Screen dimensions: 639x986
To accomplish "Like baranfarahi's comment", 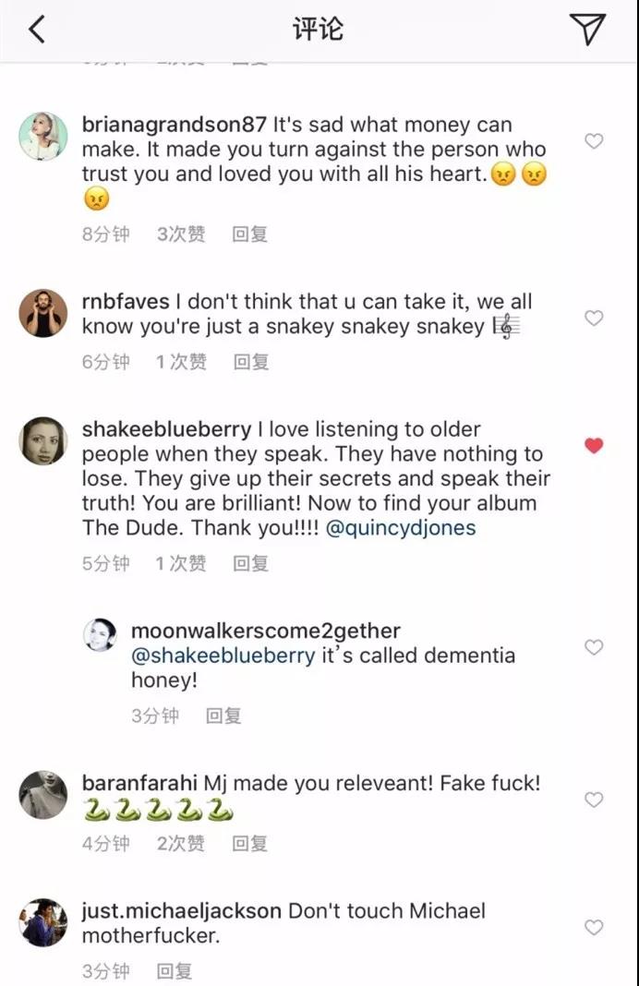I will [x=594, y=800].
